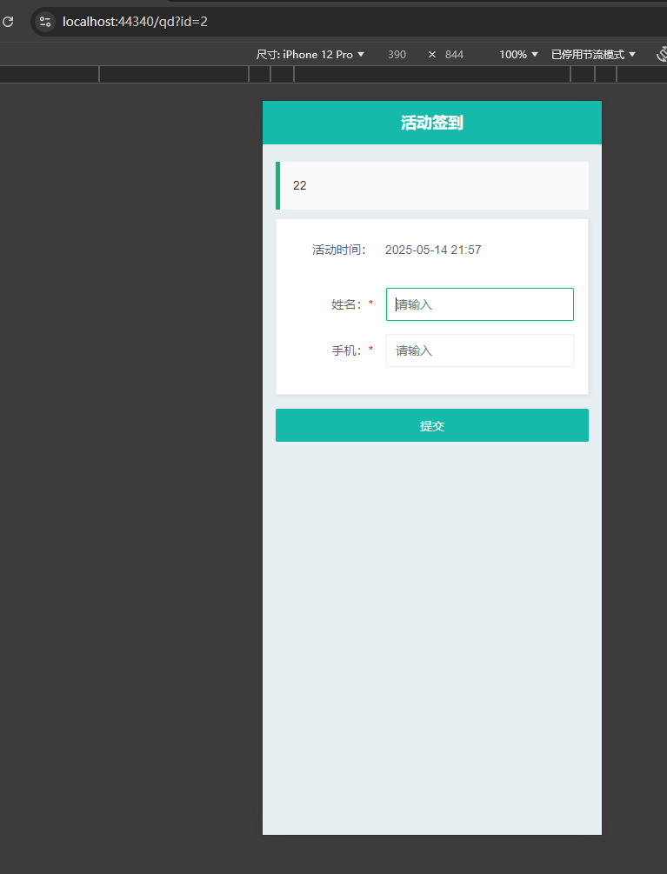Open the 已停用节流模式 throttling dropdown
Screen dimensions: 667x874
(593, 54)
